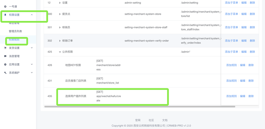Click 编辑 in the 店员搜索门店列表 row
This screenshot has width=265, height=129.
[243, 81]
